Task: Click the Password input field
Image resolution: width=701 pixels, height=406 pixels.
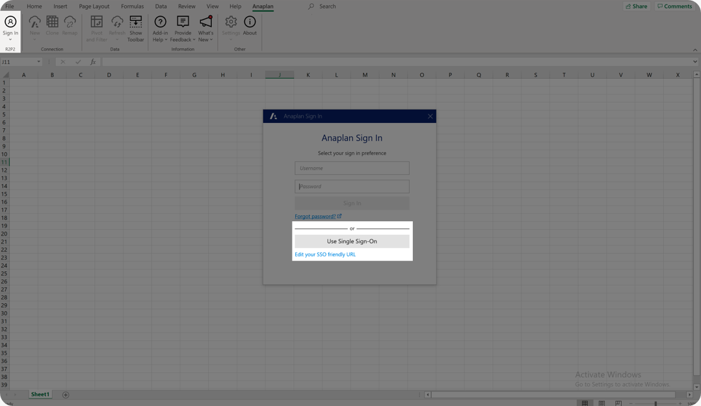Action: [x=352, y=187]
